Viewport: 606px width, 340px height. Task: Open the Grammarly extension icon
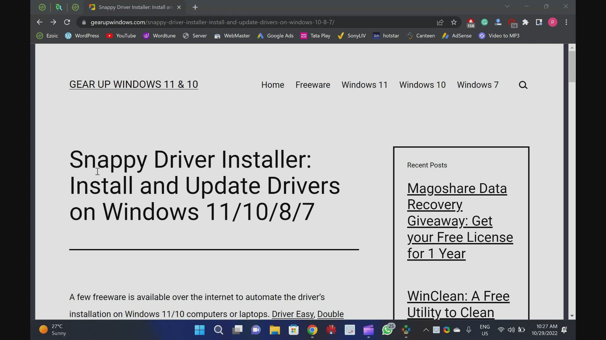(484, 22)
